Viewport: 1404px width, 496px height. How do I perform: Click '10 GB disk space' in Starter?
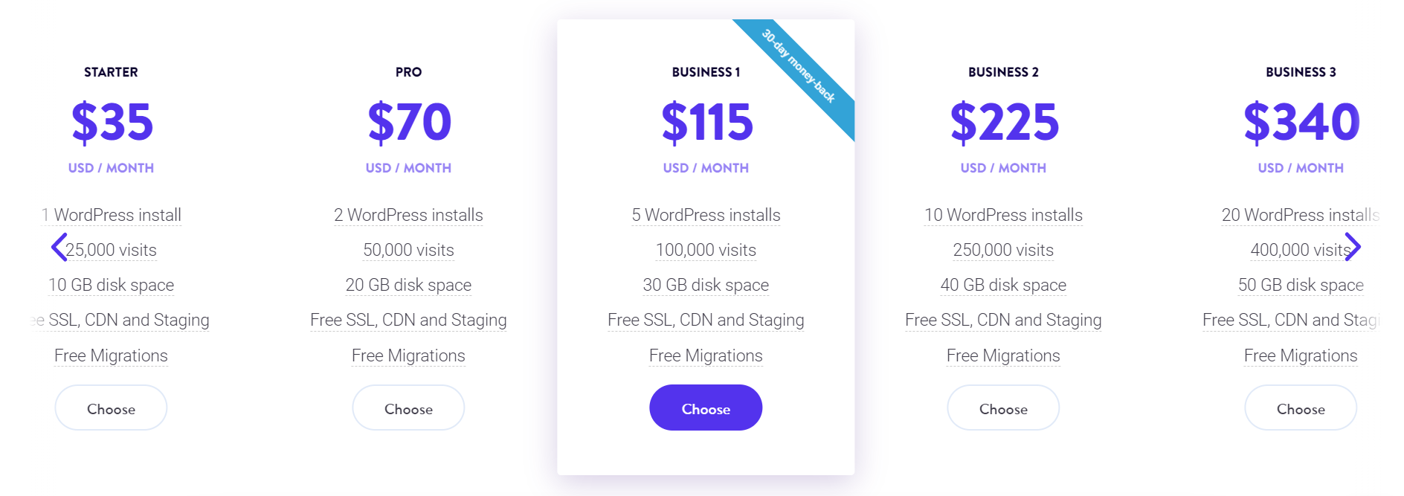[111, 285]
